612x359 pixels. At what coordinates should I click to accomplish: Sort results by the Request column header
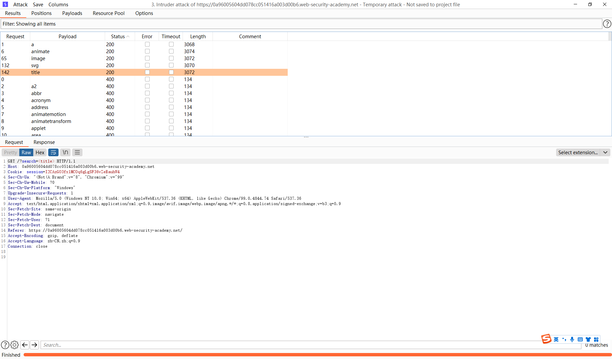(x=15, y=37)
